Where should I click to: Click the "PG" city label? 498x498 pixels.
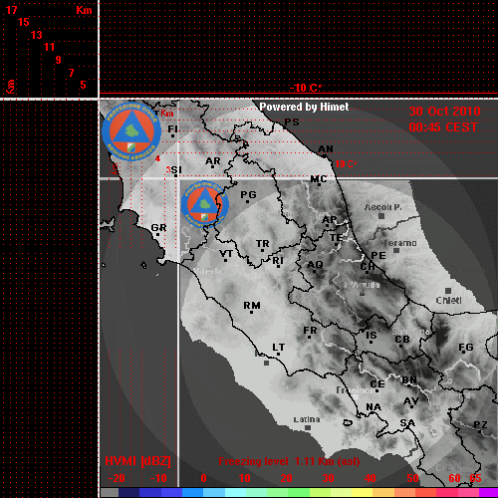point(248,195)
